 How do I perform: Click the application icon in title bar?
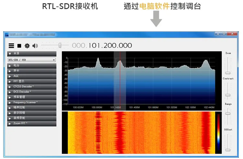pyautogui.click(x=7, y=35)
